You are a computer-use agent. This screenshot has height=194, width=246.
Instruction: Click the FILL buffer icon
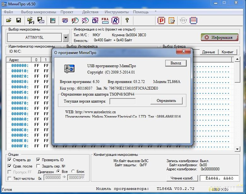click(x=105, y=21)
